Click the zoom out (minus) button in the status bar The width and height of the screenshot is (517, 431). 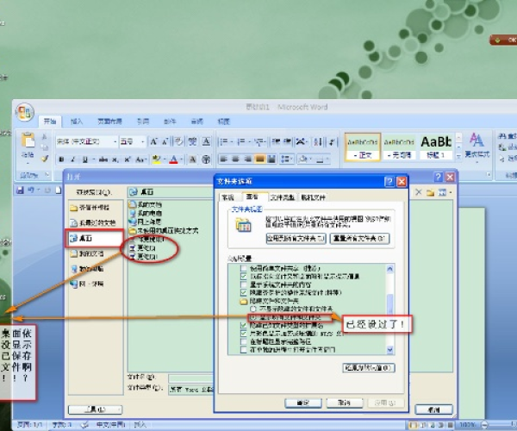pyautogui.click(x=484, y=425)
